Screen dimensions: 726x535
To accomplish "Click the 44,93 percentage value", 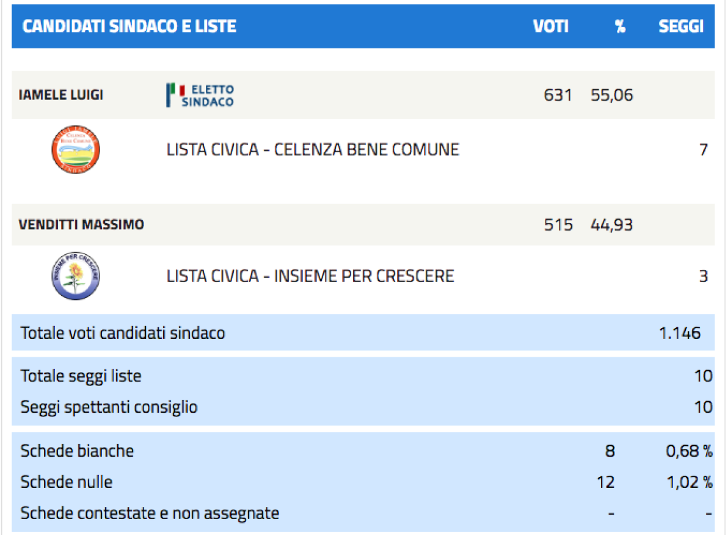I will (x=612, y=224).
